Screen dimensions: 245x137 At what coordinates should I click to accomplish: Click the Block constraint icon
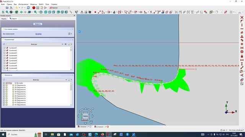point(242,52)
